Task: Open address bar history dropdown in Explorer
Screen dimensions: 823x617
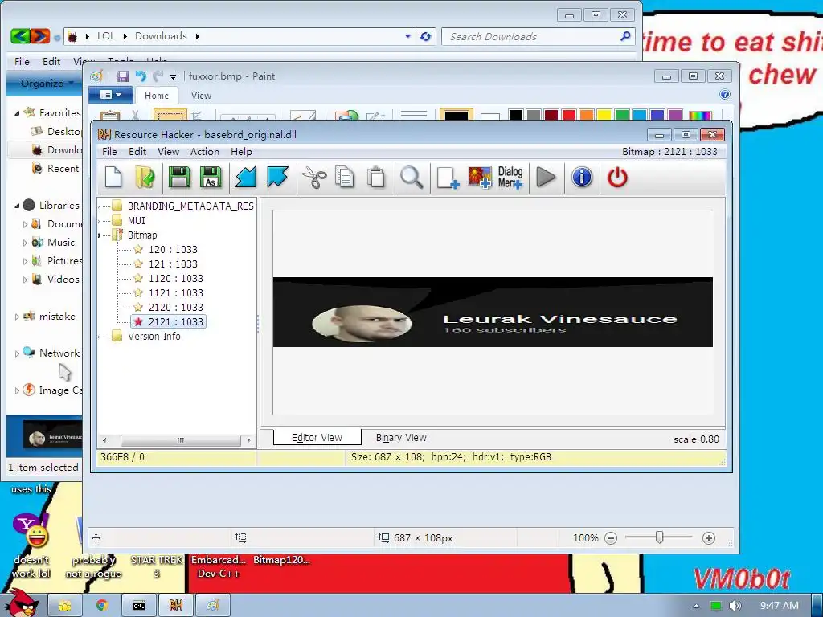Action: coord(407,36)
